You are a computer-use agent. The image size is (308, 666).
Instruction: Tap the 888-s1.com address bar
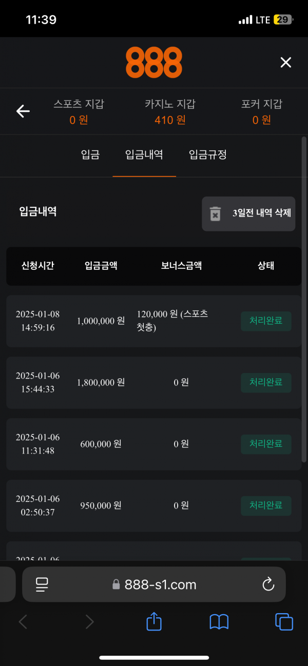154,584
